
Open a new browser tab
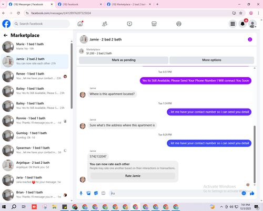tap(157, 4)
